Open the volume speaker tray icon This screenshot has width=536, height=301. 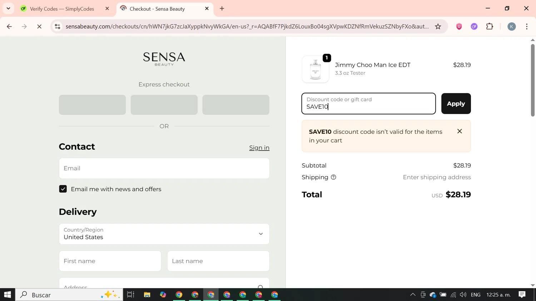click(463, 295)
